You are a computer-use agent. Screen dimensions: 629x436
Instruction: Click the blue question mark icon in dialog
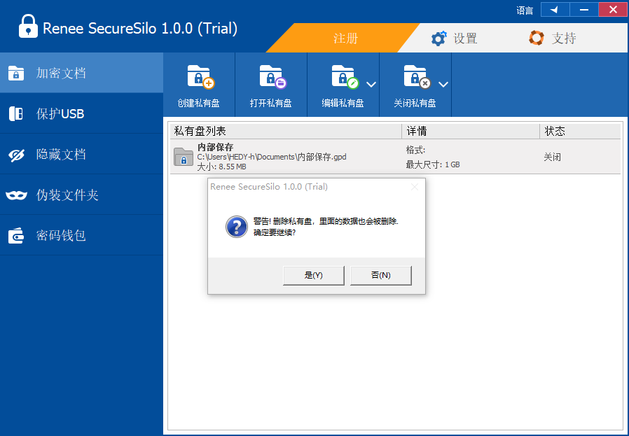tap(237, 227)
